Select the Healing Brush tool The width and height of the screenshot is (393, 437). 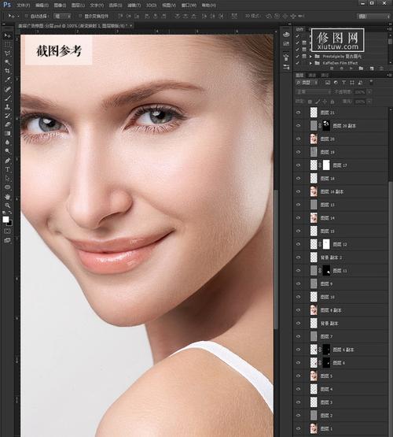click(x=8, y=89)
